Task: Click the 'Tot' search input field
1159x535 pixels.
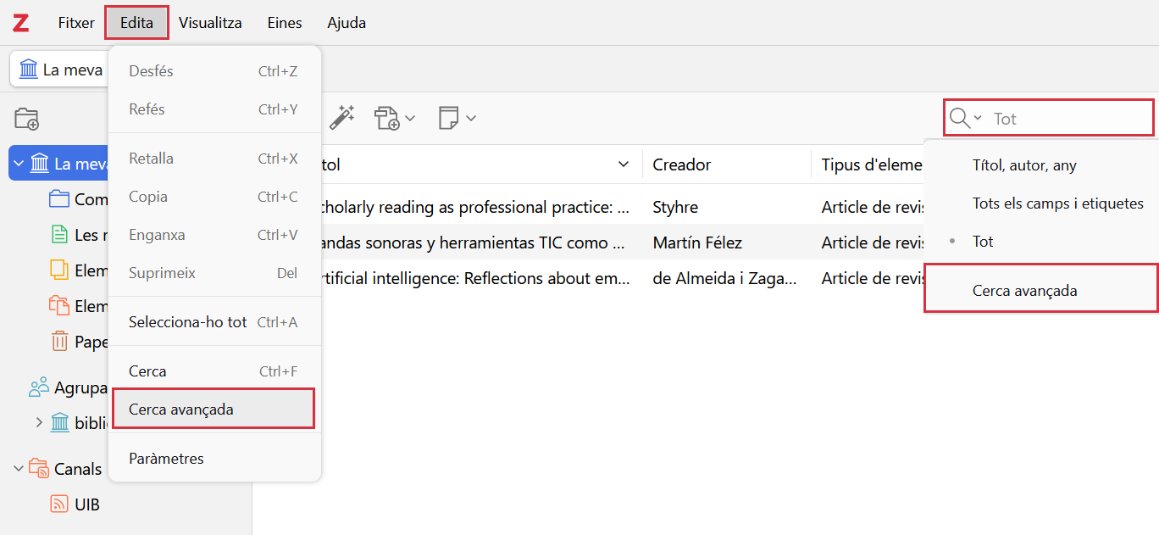Action: tap(1067, 119)
